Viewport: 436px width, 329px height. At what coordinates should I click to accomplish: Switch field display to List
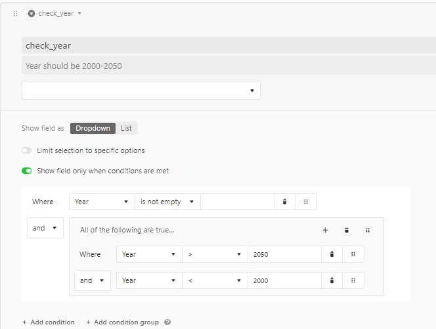tap(126, 128)
